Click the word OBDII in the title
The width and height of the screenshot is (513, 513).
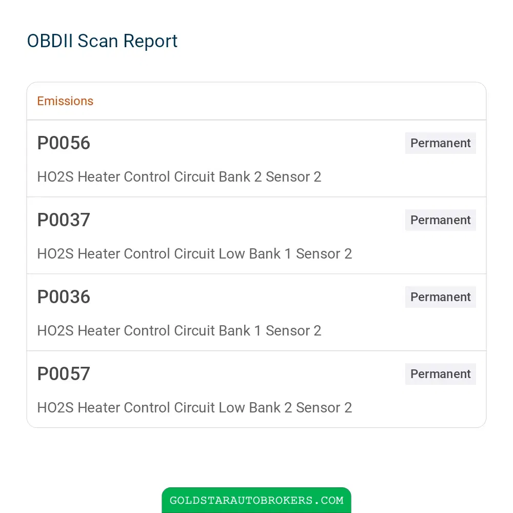point(50,41)
